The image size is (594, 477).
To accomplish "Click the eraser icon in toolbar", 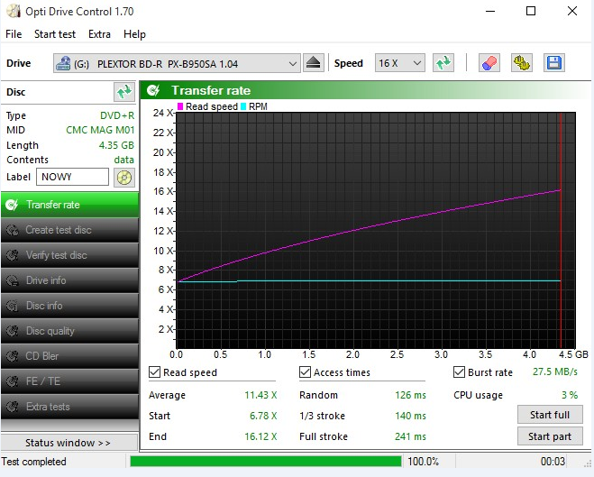I will pos(489,63).
